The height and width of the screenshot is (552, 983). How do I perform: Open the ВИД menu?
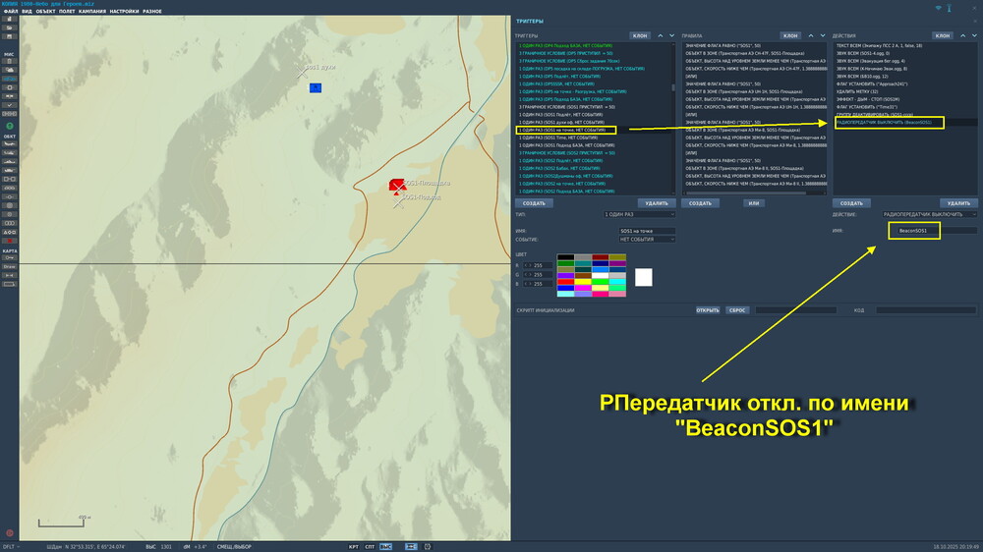[27, 11]
